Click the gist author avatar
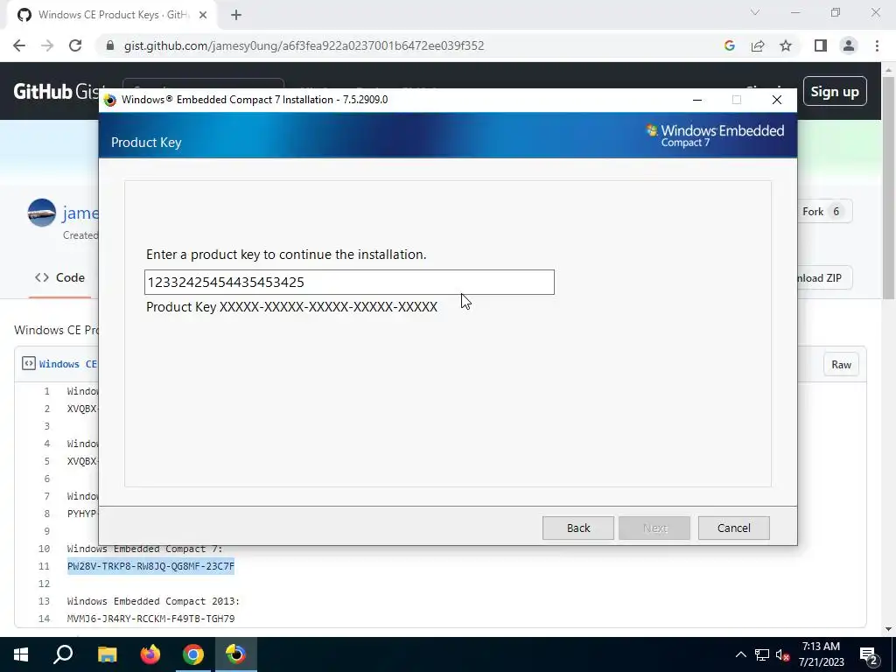 (x=42, y=213)
